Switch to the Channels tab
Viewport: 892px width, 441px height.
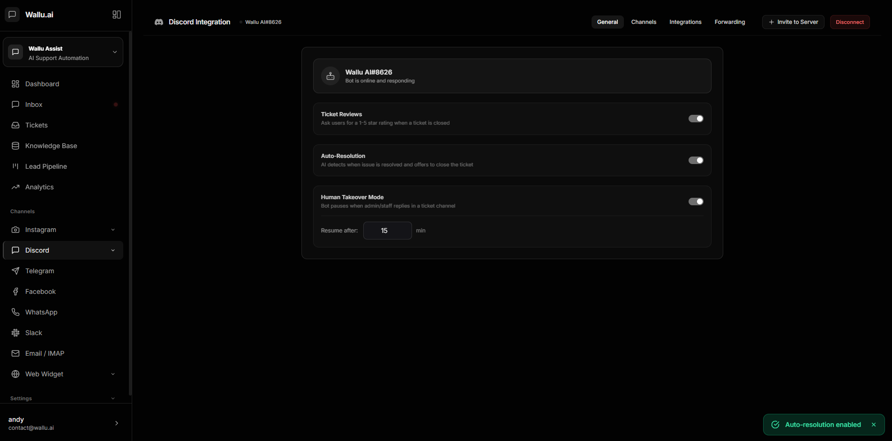[644, 22]
